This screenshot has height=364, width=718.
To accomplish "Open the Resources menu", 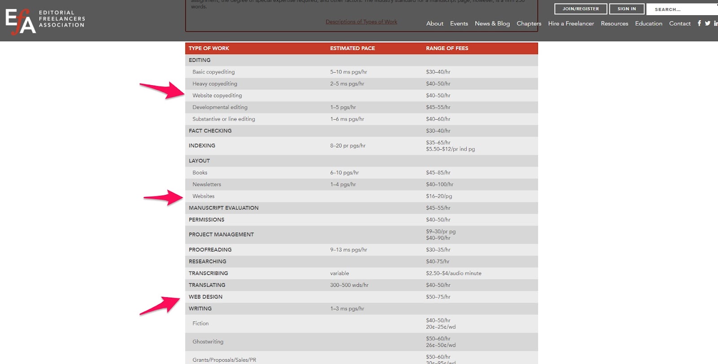I will [x=614, y=24].
